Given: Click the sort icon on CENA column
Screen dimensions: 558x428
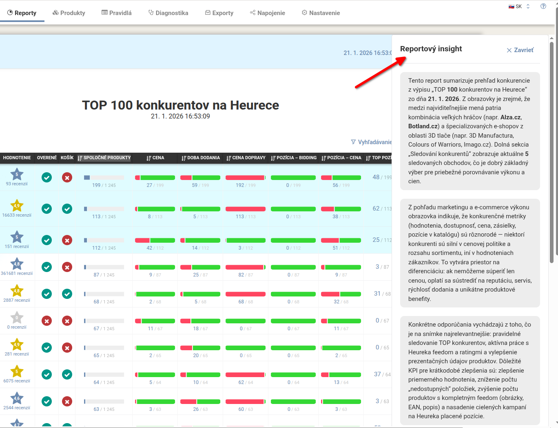Looking at the screenshot, I should coord(149,158).
